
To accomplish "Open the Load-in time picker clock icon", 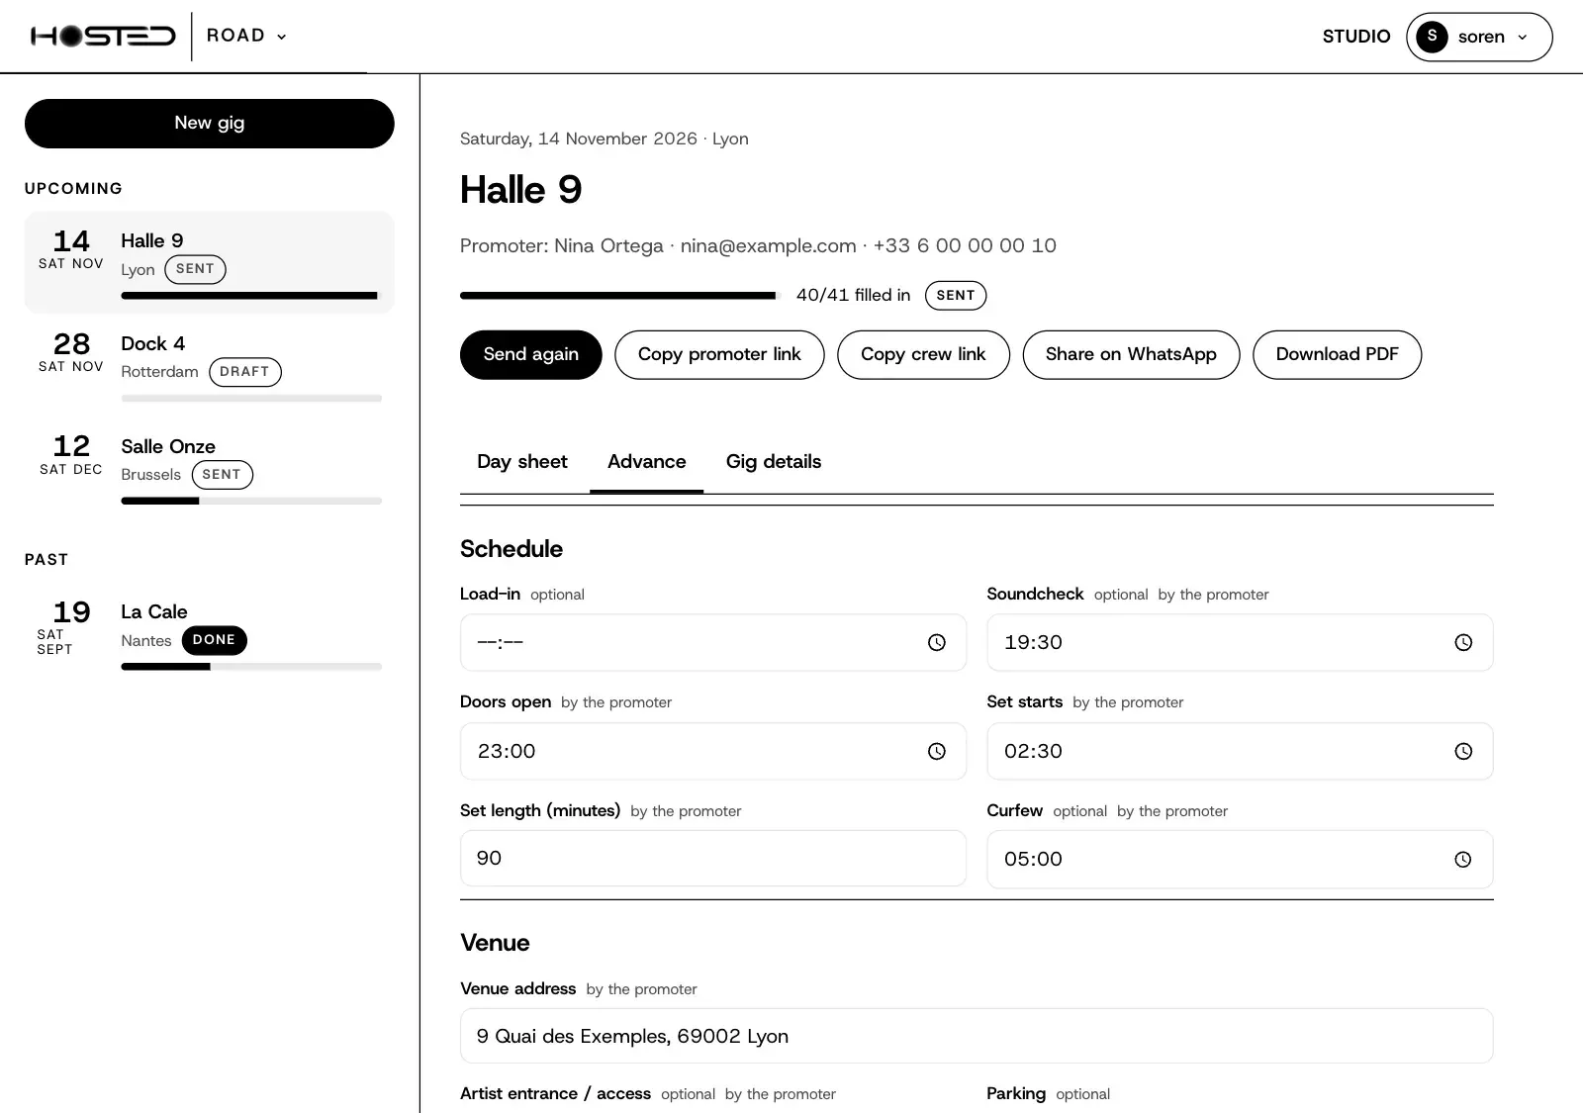I will [x=936, y=643].
